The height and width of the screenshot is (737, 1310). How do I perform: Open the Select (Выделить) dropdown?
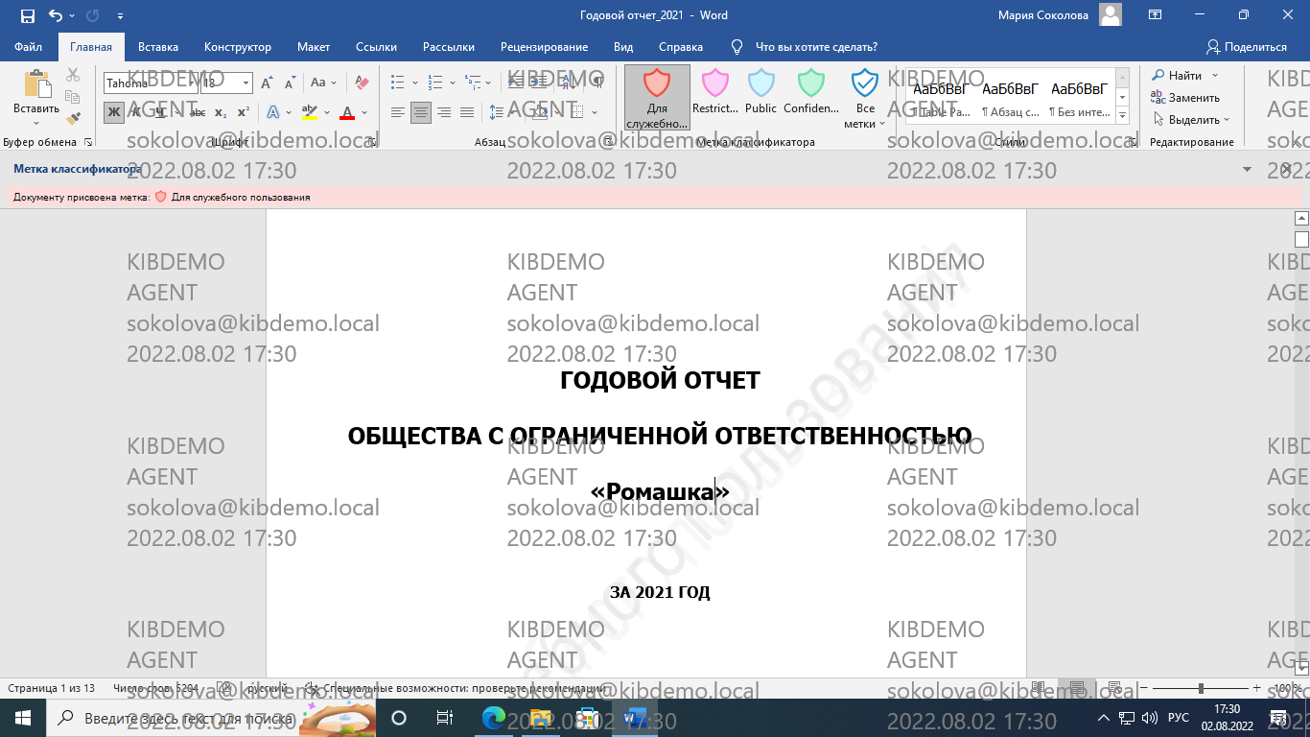tap(1190, 120)
